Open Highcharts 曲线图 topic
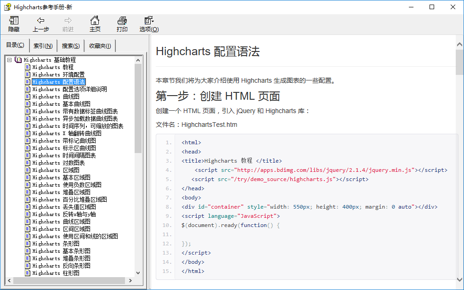Viewport: 464px width, 290px height. coord(56,97)
